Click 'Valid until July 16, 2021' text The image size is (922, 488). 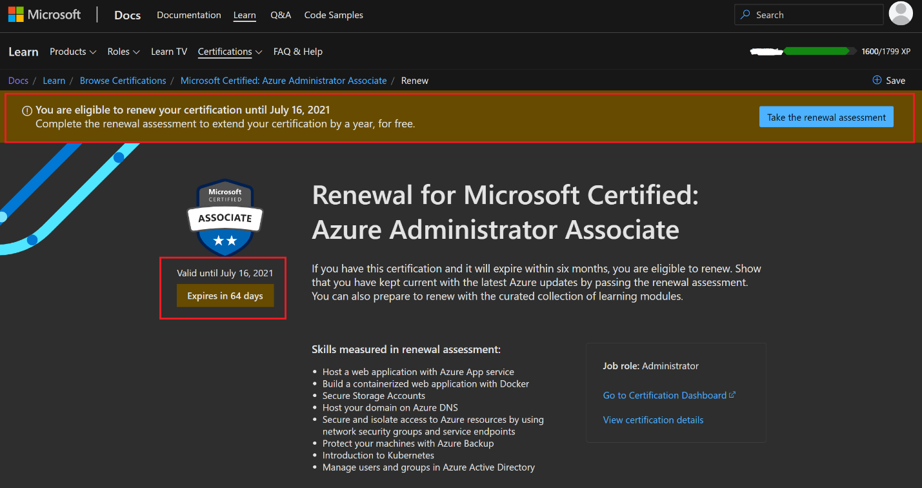[x=225, y=273]
